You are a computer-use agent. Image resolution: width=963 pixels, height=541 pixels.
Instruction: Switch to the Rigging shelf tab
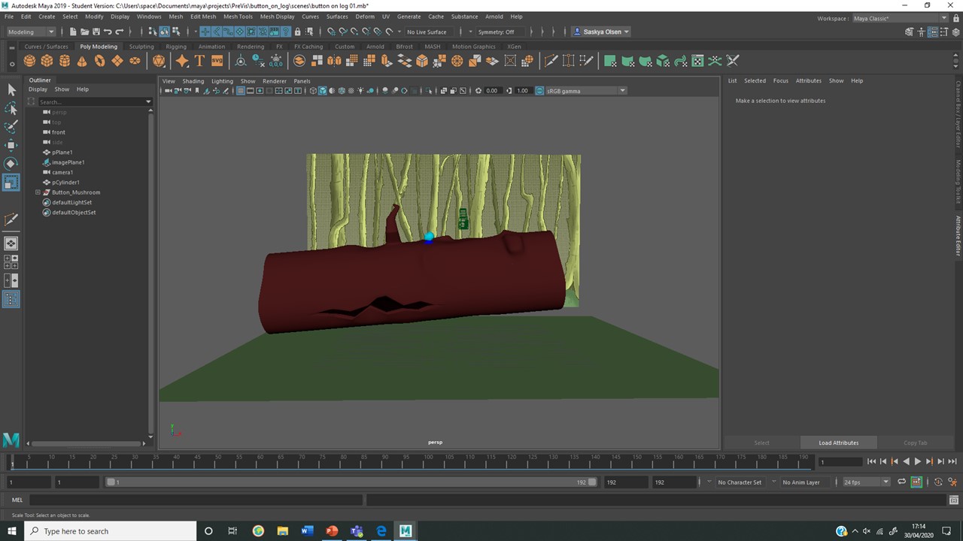click(176, 47)
